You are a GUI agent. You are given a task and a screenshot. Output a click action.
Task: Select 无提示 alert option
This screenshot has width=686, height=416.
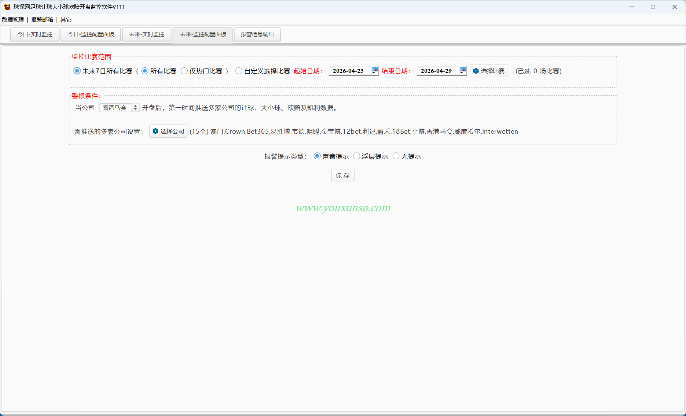tap(396, 156)
